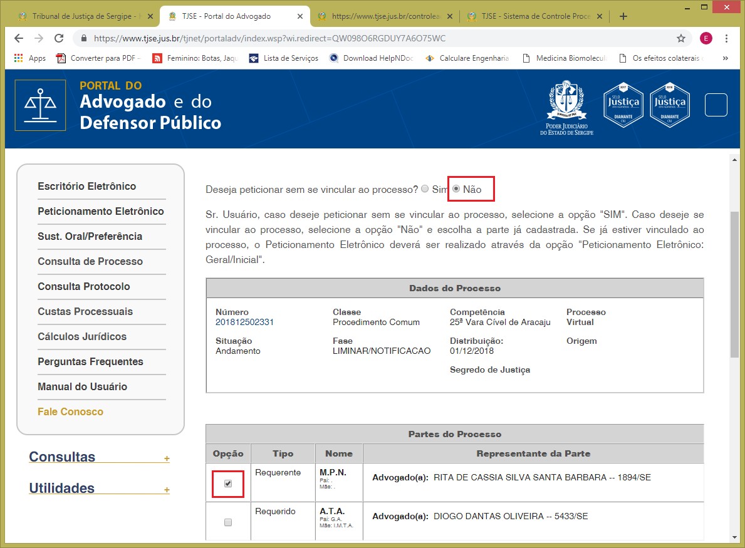Screen dimensions: 745x548
Task: Open Peticionamento Eletrônico menu item
Action: (x=101, y=211)
